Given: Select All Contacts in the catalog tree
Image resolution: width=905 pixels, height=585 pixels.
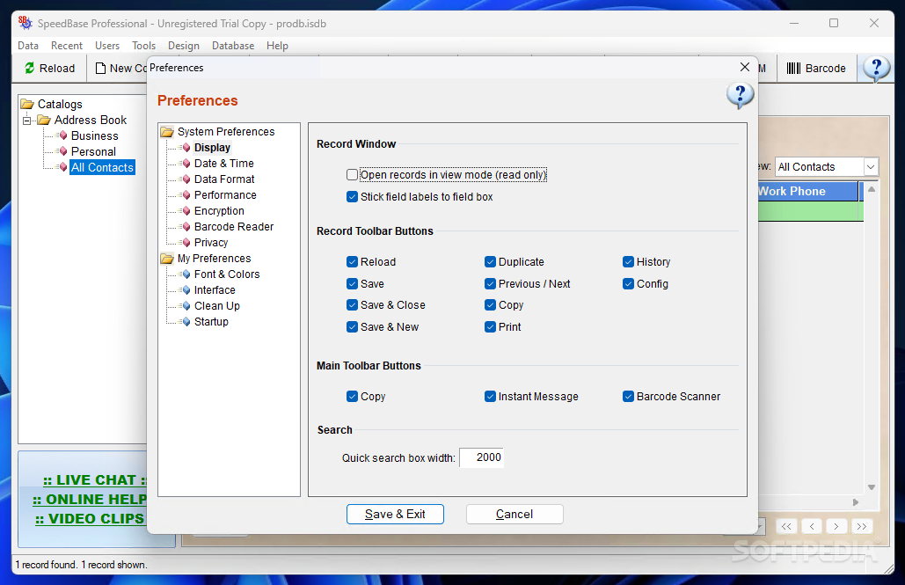Looking at the screenshot, I should (x=102, y=167).
